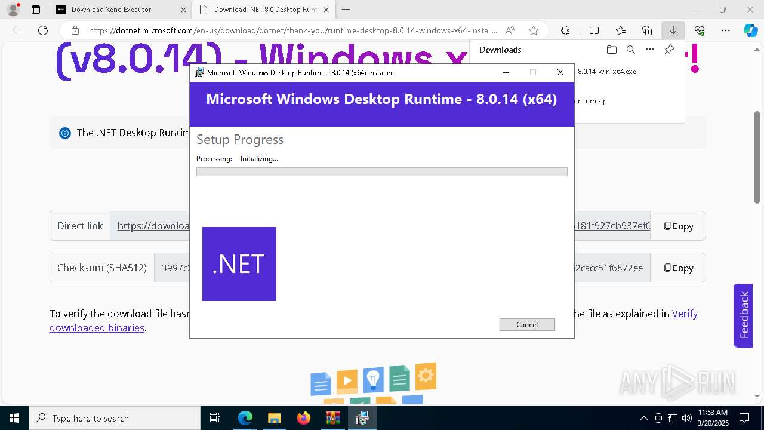This screenshot has width=764, height=430.
Task: Open File Explorer from the taskbar
Action: click(274, 418)
